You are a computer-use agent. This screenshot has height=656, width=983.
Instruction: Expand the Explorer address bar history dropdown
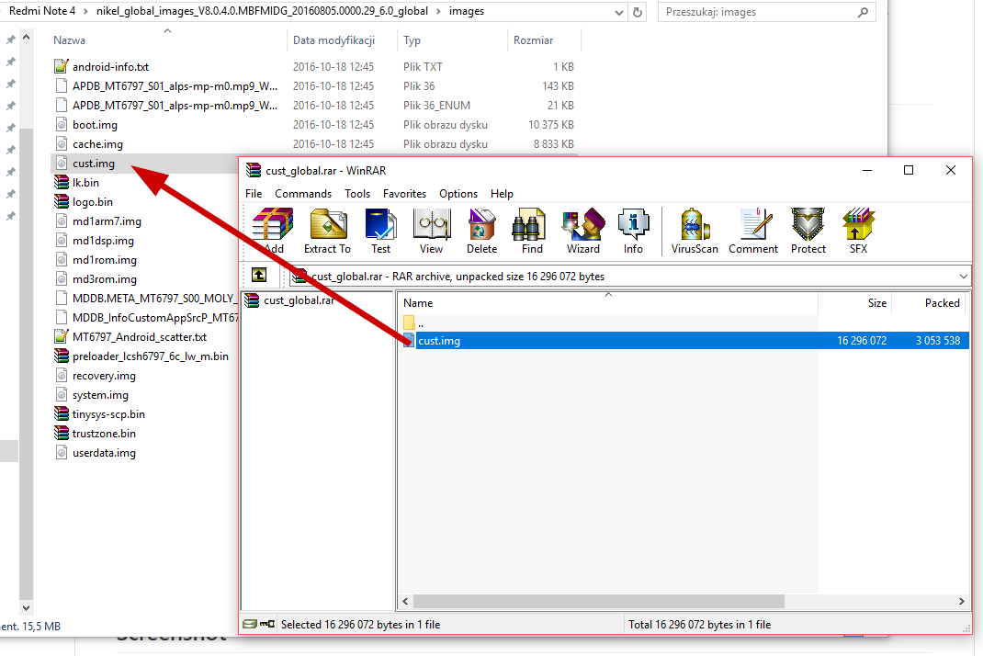[x=619, y=12]
